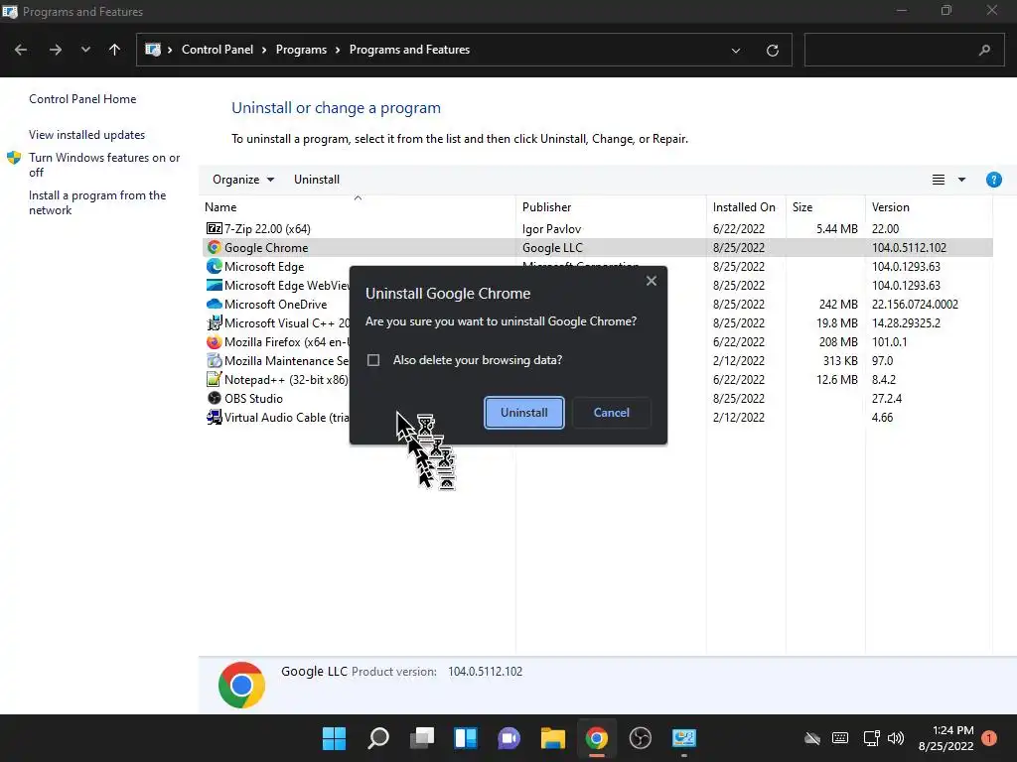Open Turn Windows features on or off
Viewport: 1017px width, 762px height.
[x=103, y=165]
